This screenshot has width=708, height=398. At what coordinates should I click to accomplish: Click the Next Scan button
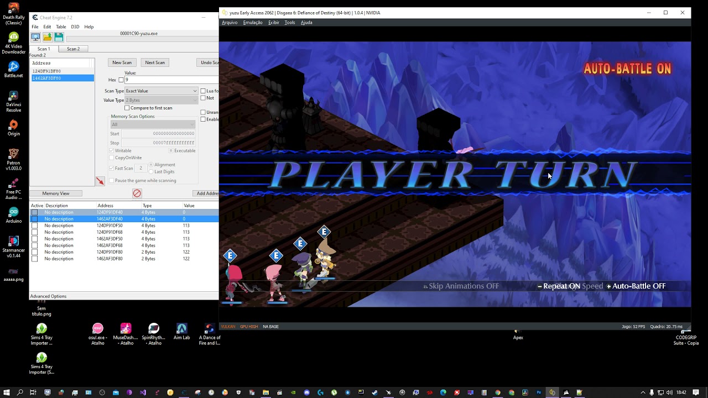(x=155, y=62)
